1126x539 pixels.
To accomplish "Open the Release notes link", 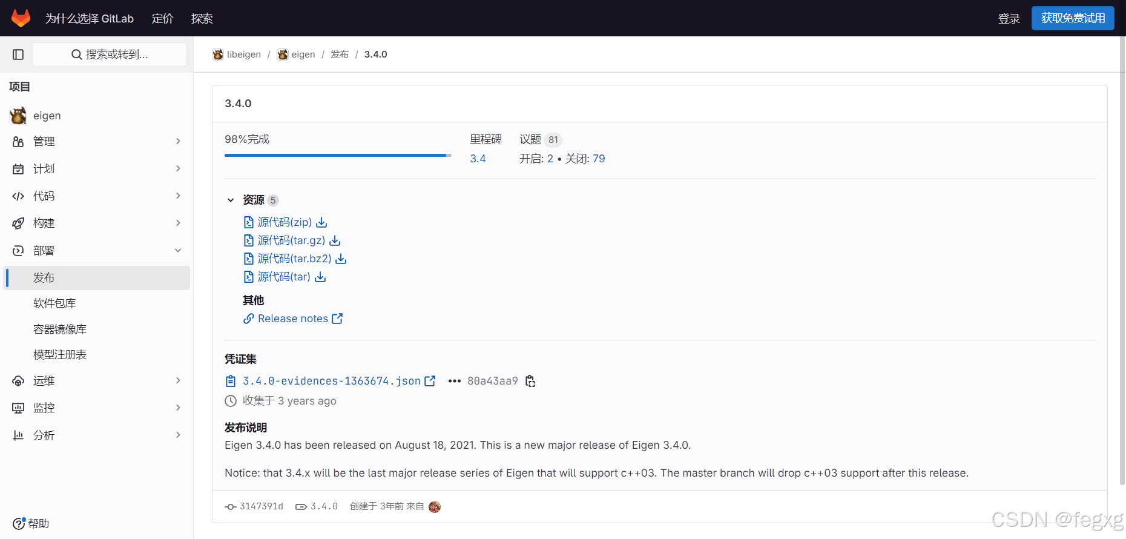I will [293, 319].
